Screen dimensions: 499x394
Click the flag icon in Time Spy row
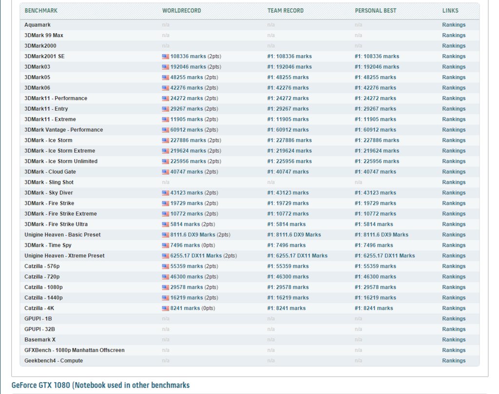click(166, 246)
